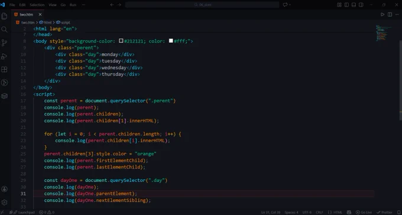Click the Spaces: 4 indentation setting
The height and width of the screenshot is (215, 402).
(291, 213)
